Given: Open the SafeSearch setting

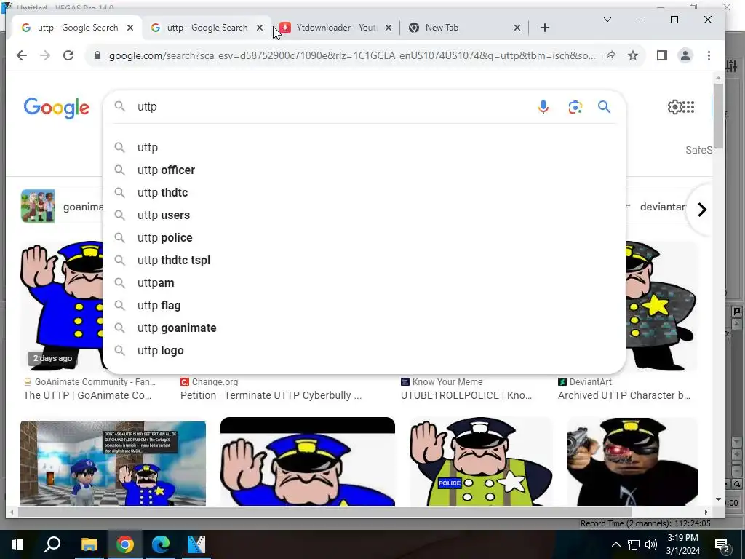Looking at the screenshot, I should pos(698,150).
